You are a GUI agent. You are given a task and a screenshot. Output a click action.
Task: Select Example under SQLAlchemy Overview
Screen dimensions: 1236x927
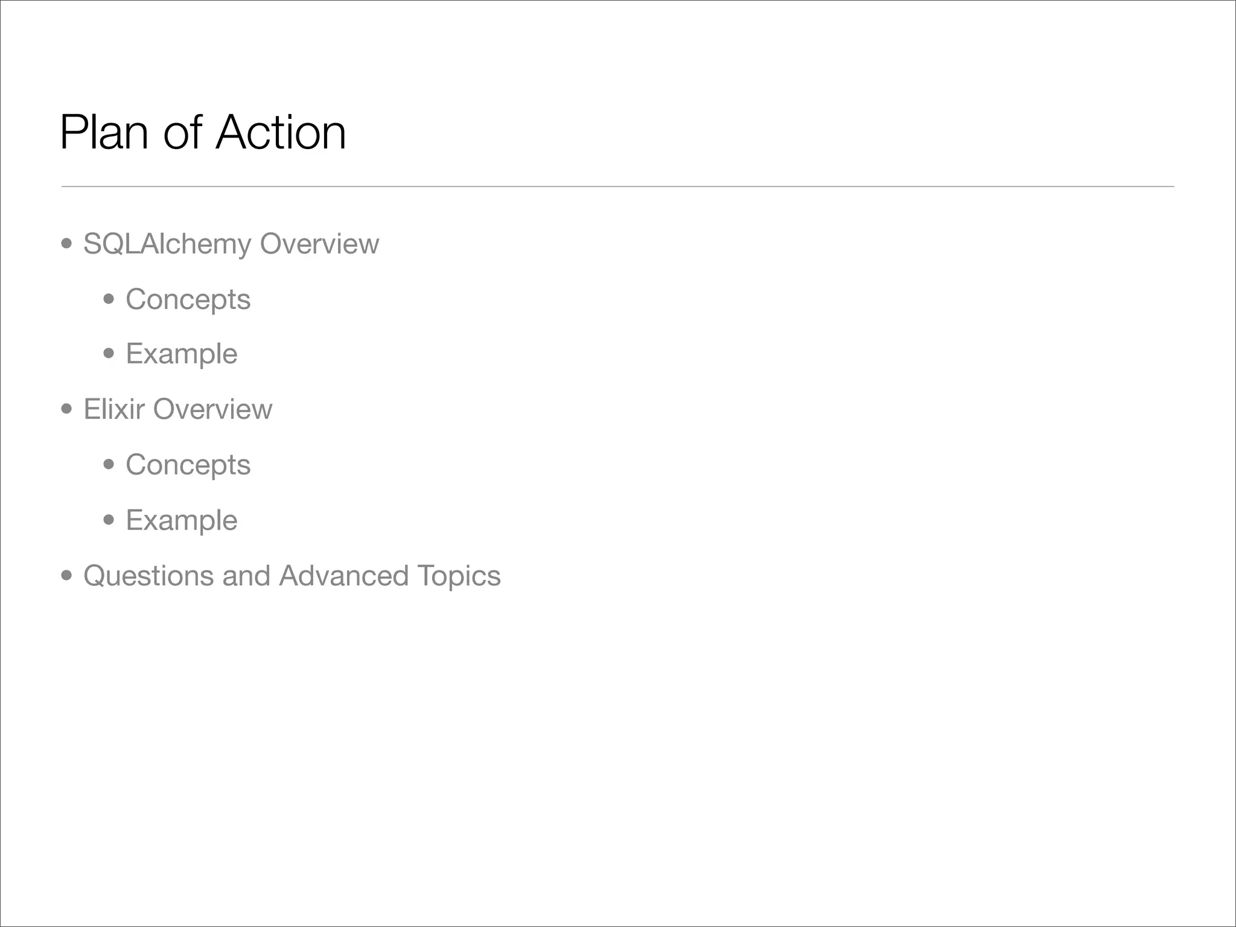(181, 354)
